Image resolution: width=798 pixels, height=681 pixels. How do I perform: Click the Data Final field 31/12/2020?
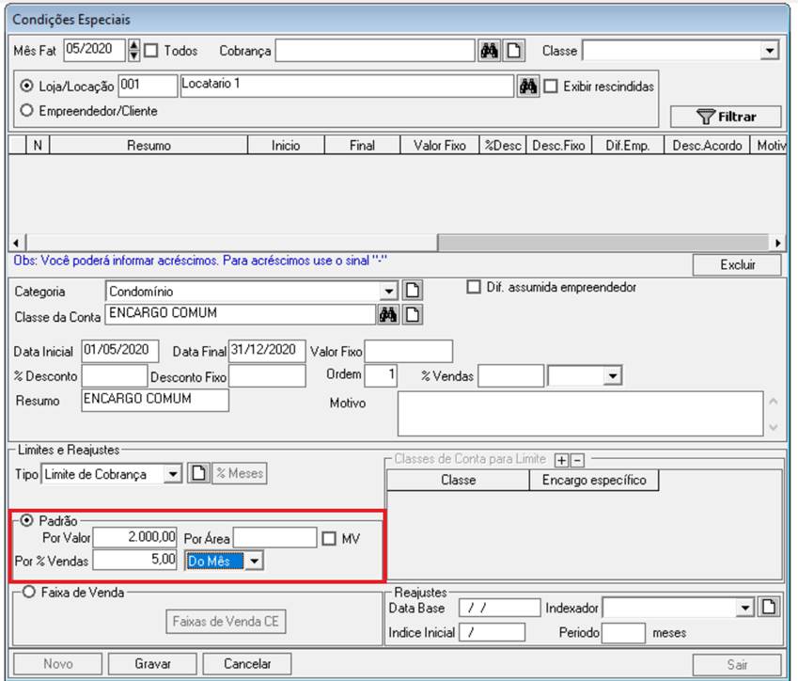267,351
